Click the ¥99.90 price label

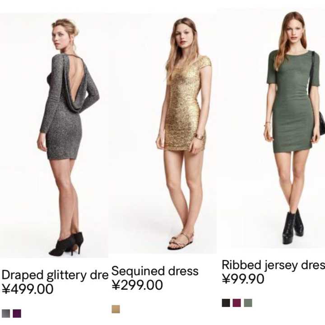[x=243, y=279]
